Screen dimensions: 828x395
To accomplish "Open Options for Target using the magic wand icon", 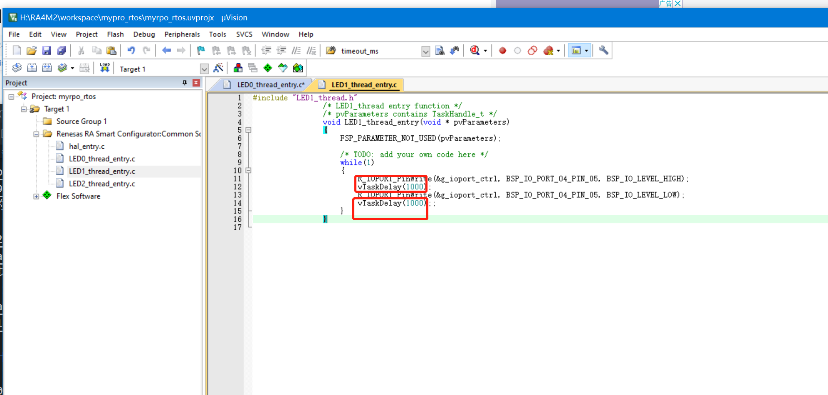I will 218,68.
